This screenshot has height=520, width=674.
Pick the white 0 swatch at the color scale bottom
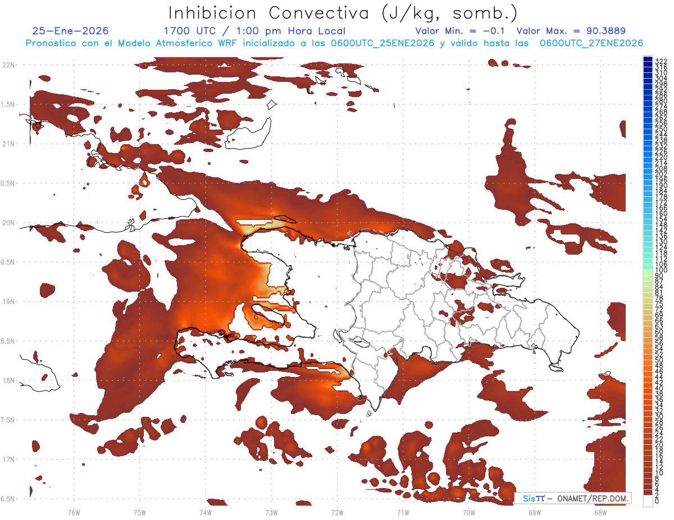648,500
